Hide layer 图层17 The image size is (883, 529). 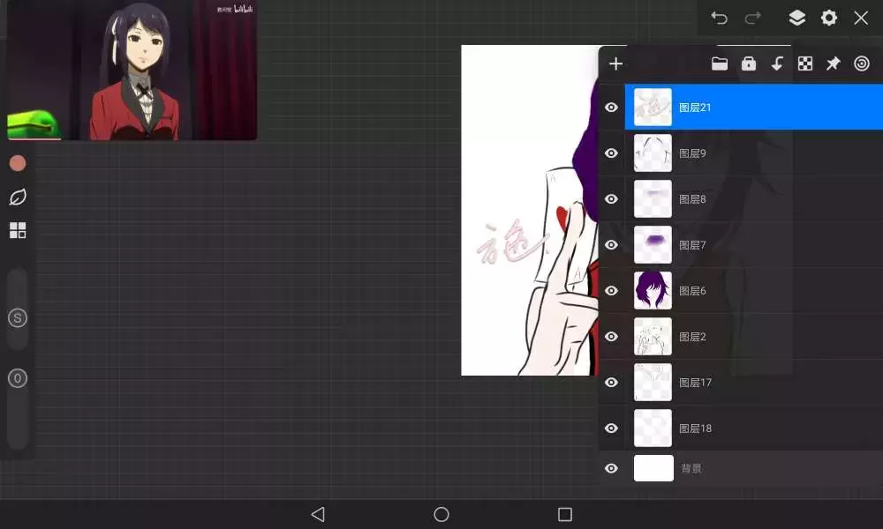pos(612,383)
